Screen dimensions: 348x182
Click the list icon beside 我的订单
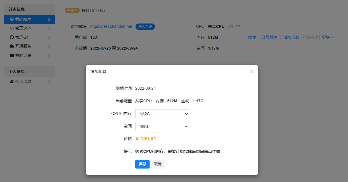[x=12, y=55]
